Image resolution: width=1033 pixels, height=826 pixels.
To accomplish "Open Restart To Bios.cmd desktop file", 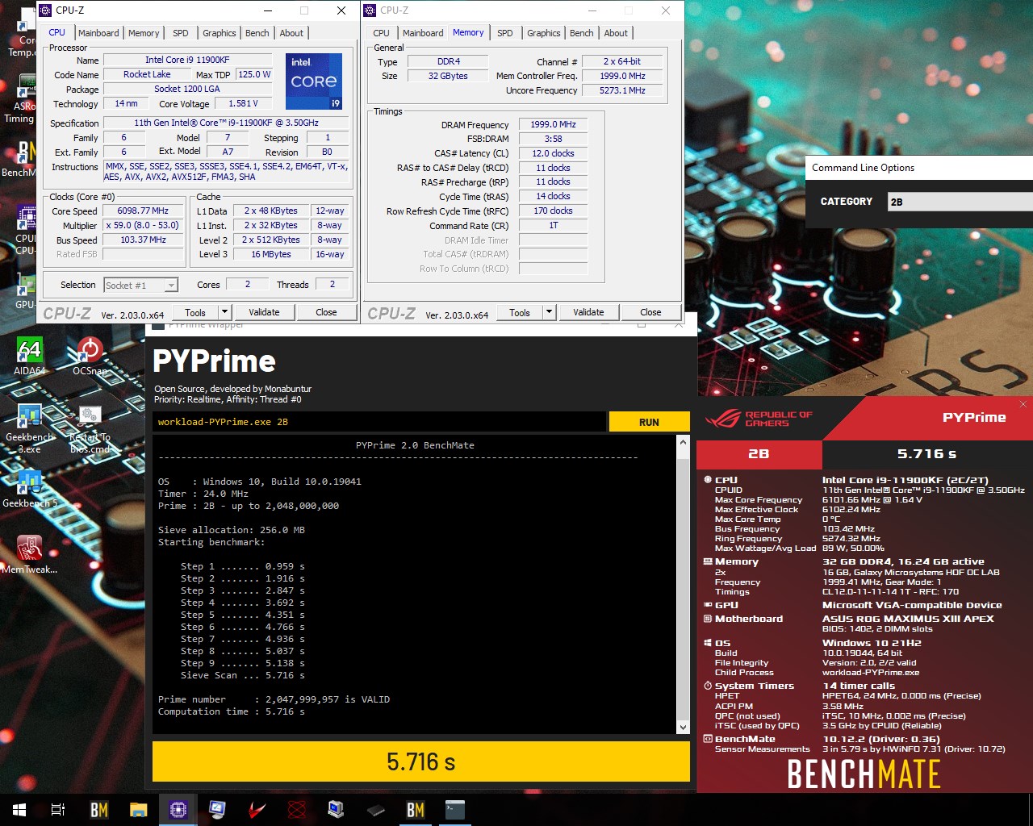I will click(x=90, y=428).
